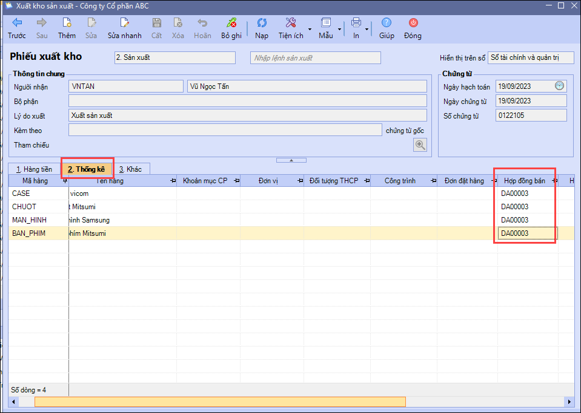
Task: Expand the Tiện ích dropdown arrow
Action: point(310,28)
